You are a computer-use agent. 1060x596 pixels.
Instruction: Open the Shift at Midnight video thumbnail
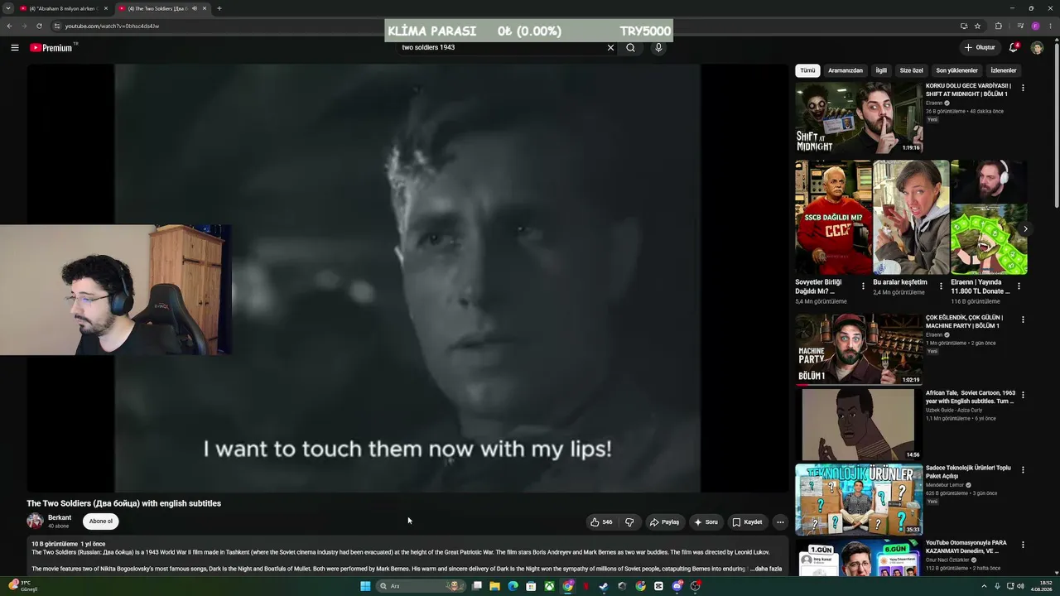(859, 118)
